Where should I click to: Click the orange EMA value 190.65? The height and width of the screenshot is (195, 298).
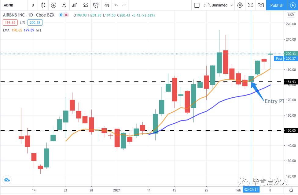[17, 30]
